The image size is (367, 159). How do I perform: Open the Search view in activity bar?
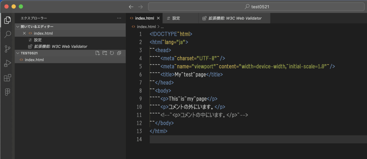coord(7,34)
